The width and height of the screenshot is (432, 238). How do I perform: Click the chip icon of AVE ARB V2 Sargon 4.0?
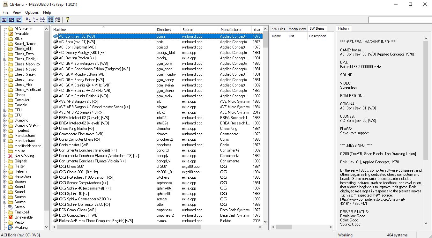(56, 112)
